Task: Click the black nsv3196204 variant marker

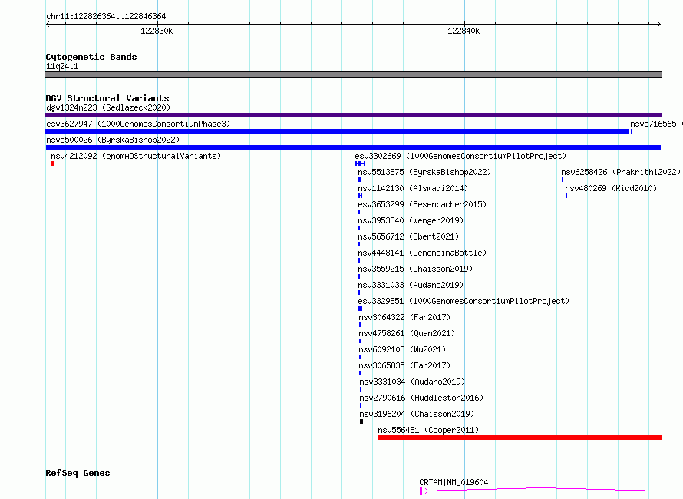Action: (x=361, y=421)
